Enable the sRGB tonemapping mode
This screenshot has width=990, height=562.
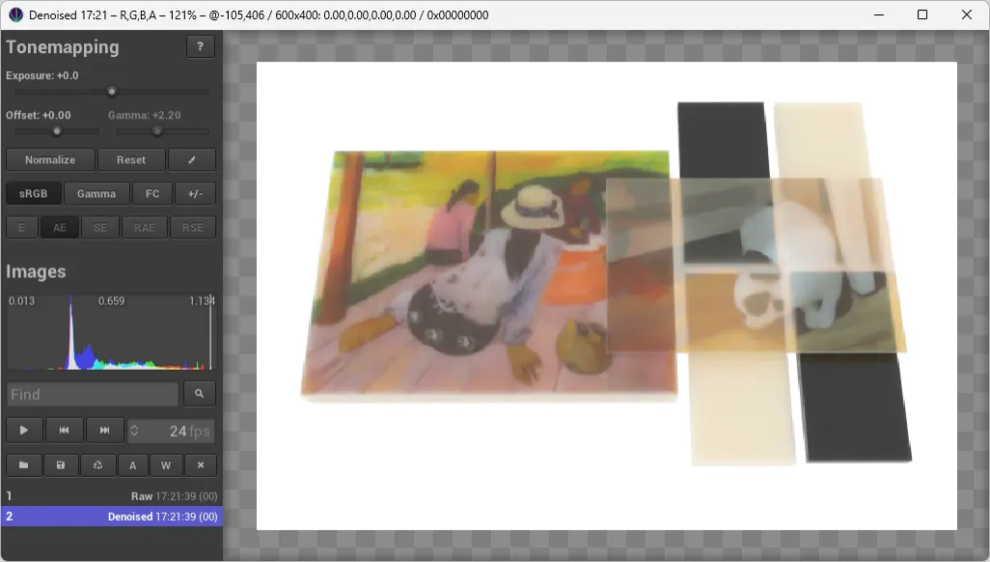click(33, 193)
